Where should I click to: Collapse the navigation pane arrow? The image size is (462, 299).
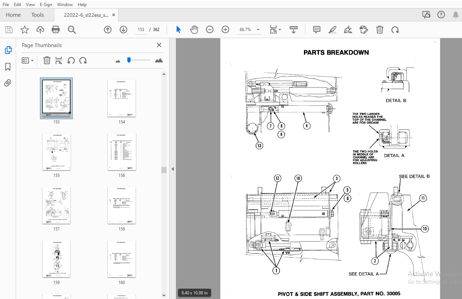coord(173,169)
